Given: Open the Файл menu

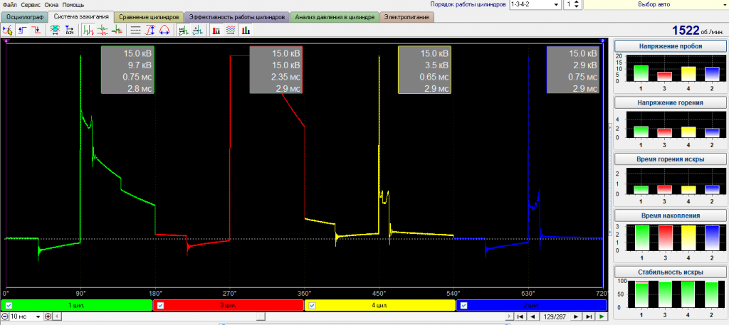Looking at the screenshot, I should coord(9,4).
